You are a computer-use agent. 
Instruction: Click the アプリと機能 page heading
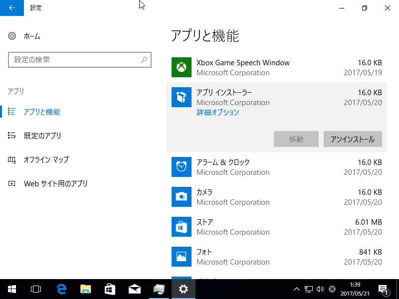(x=205, y=35)
